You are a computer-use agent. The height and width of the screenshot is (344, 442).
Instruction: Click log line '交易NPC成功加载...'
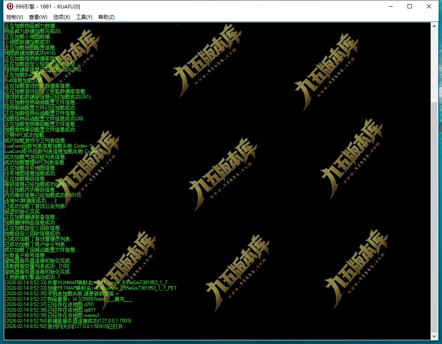click(26, 135)
